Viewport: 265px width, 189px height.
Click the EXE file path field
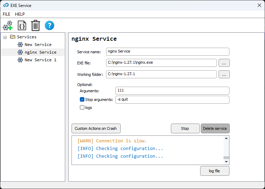pyautogui.click(x=161, y=63)
